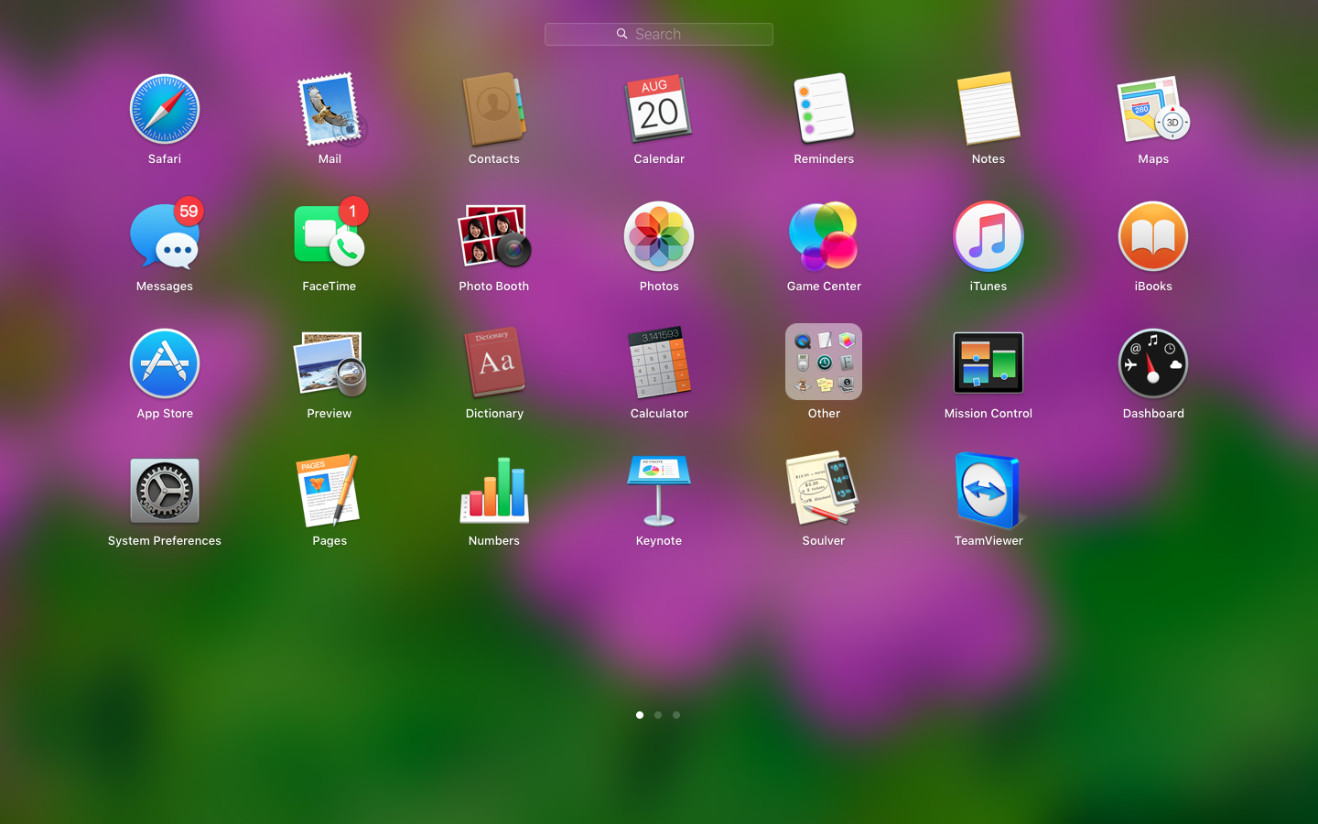1318x824 pixels.
Task: Launch Mission Control
Action: tap(988, 363)
